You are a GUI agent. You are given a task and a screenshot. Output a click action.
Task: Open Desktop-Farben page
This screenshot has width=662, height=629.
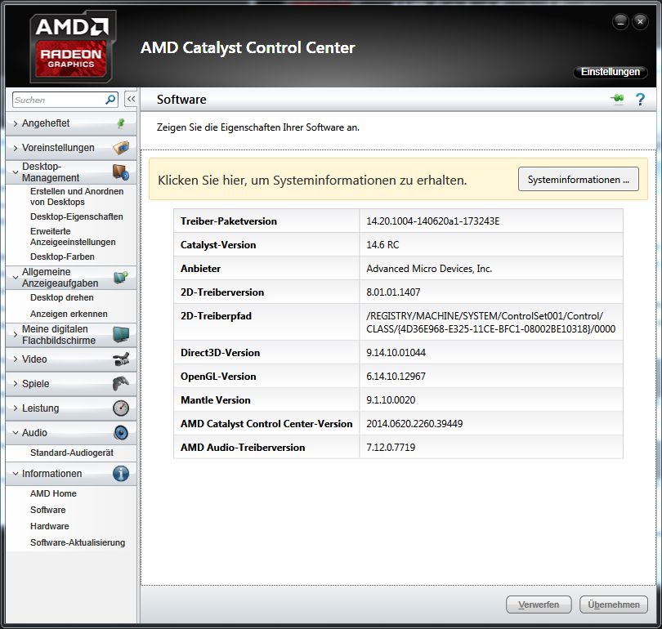(x=62, y=257)
